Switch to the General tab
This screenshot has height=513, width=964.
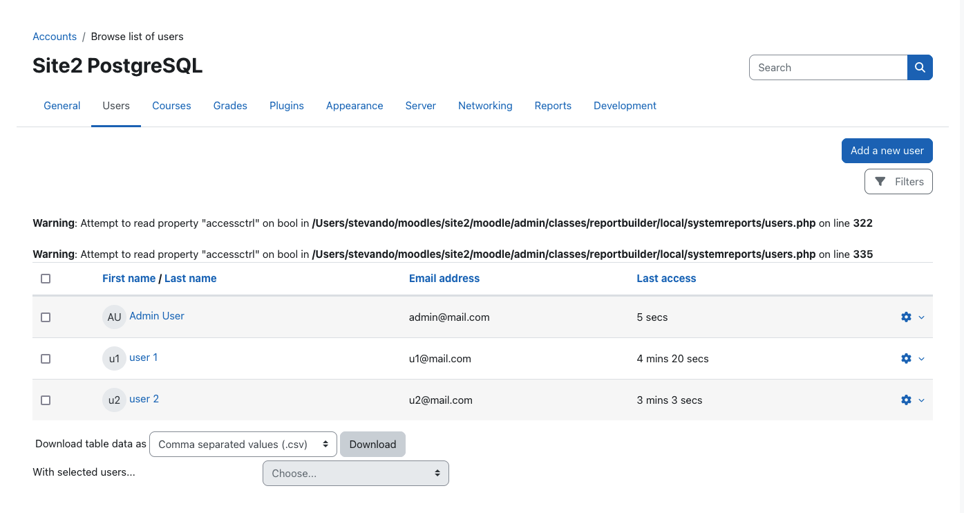tap(62, 106)
